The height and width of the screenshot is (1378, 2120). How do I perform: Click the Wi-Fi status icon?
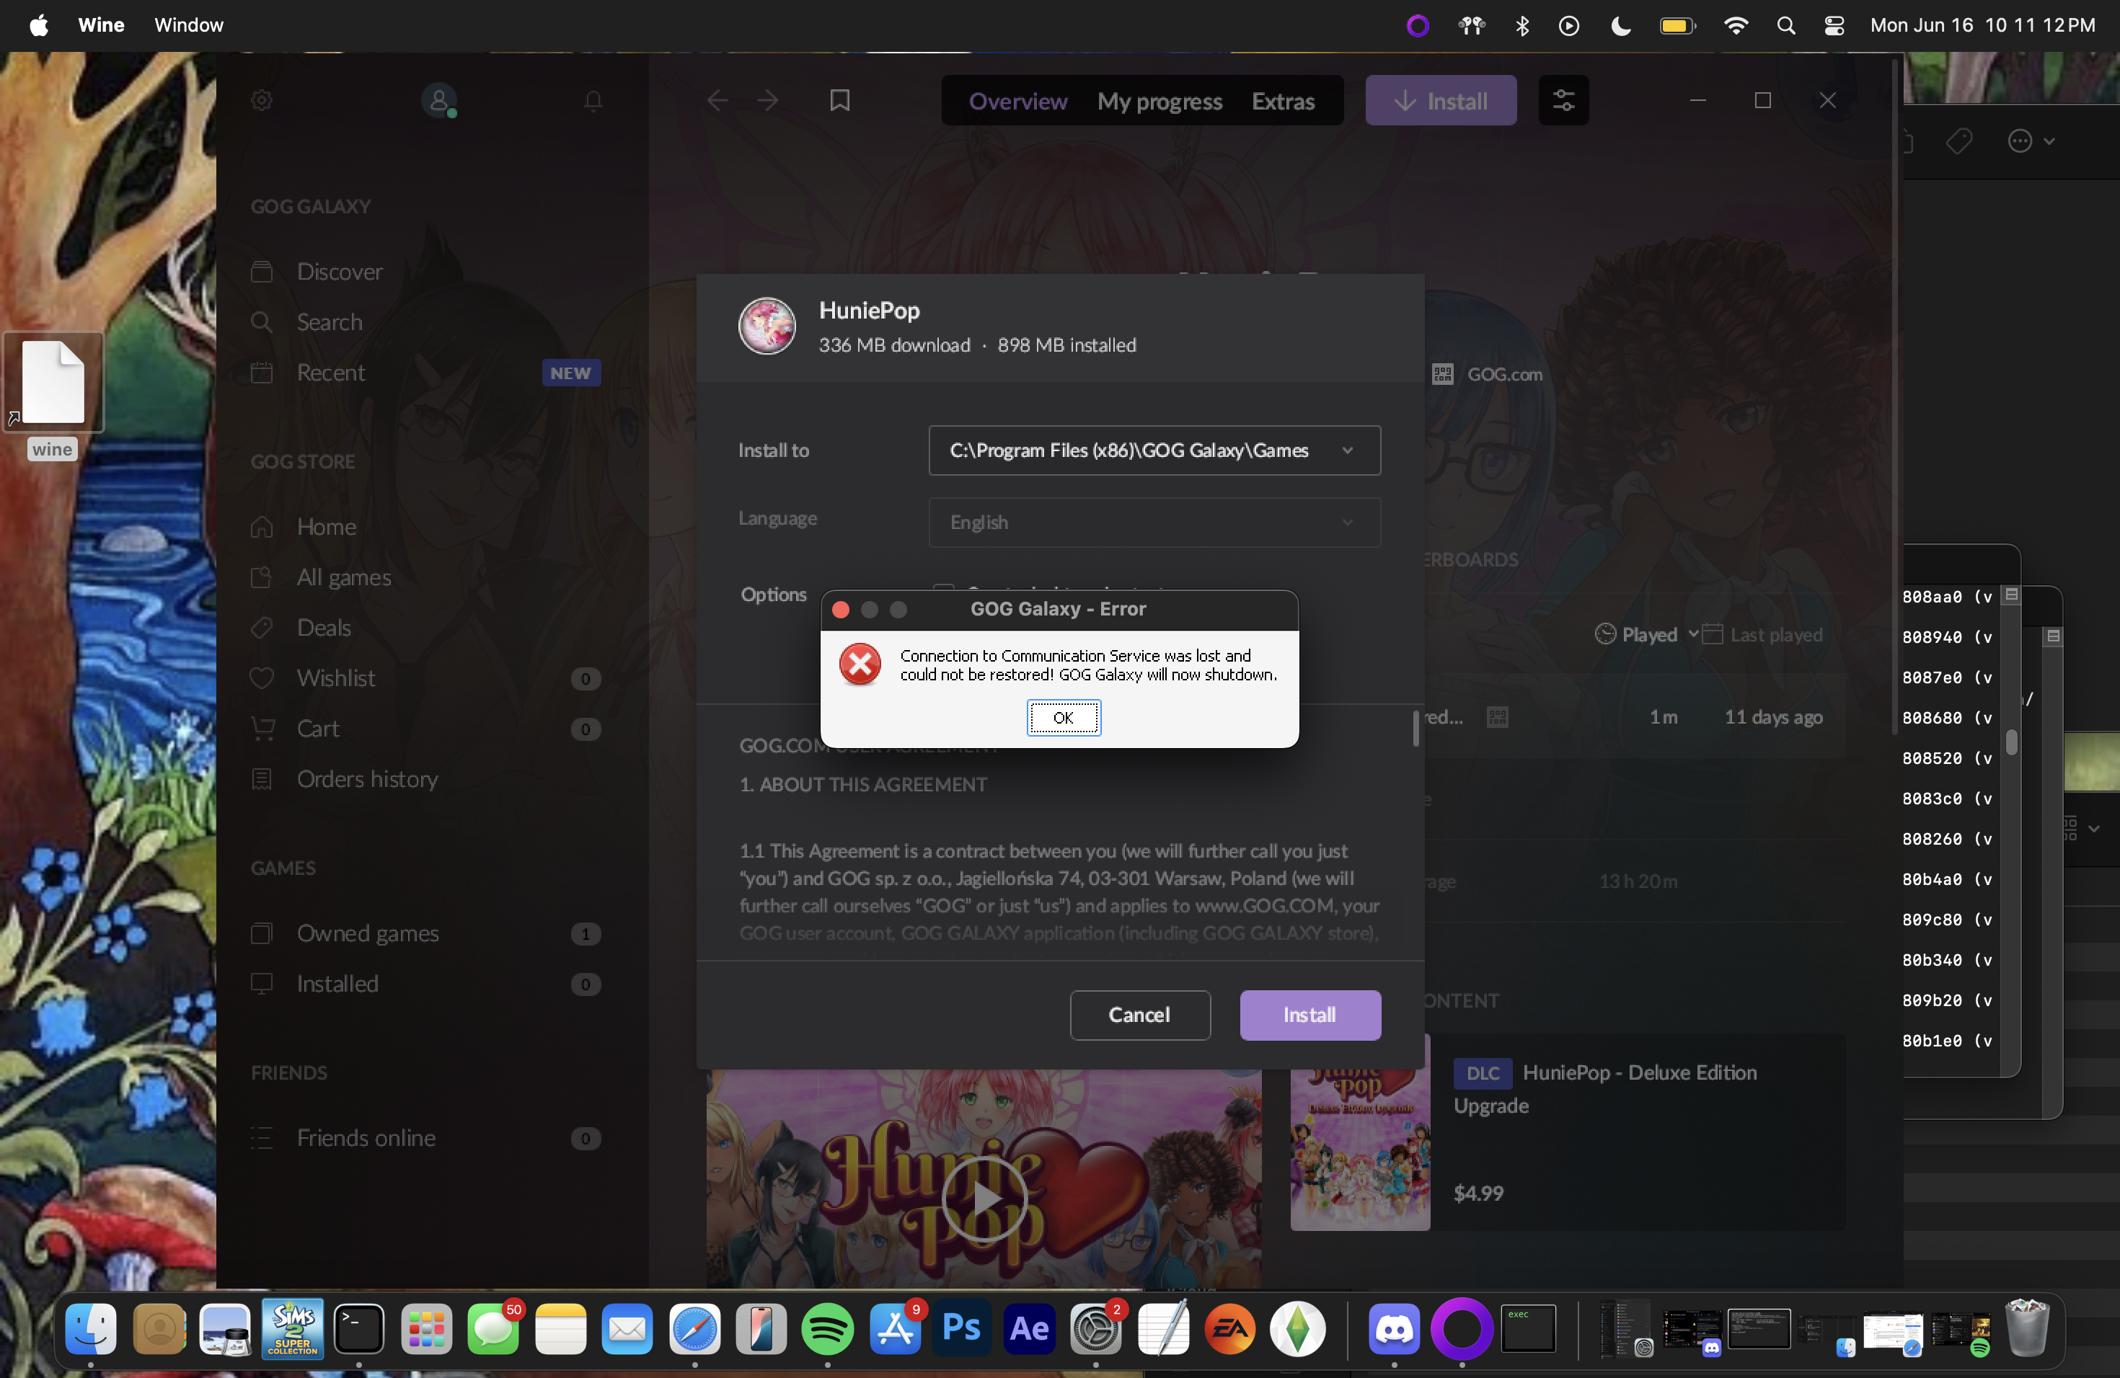pyautogui.click(x=1735, y=25)
